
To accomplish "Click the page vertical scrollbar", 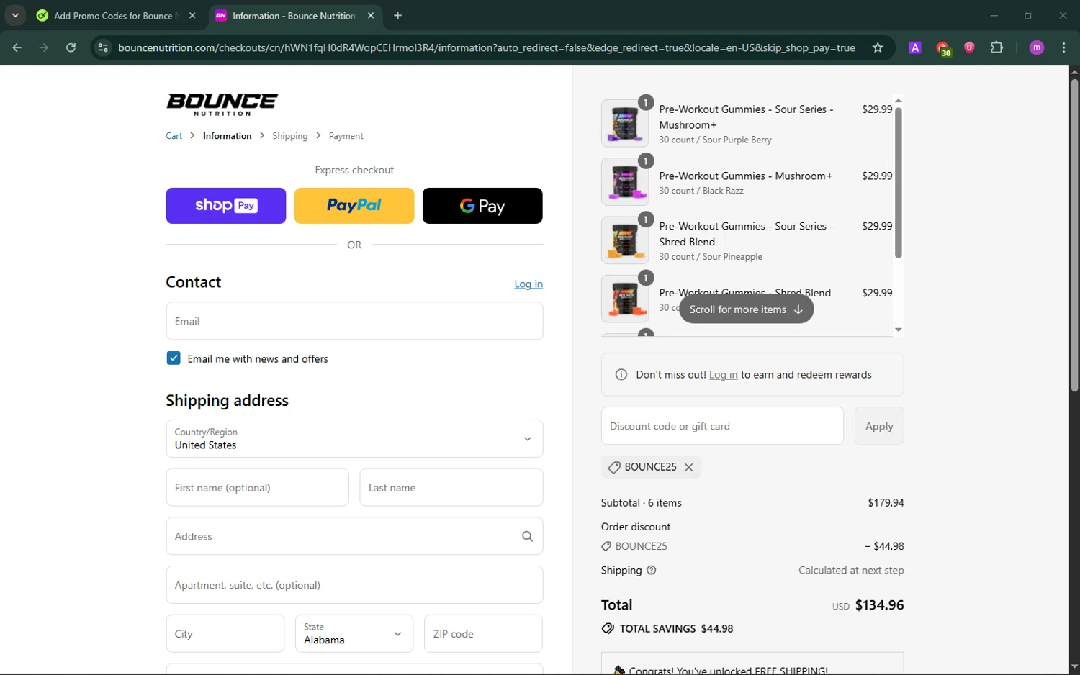I will coord(1074,235).
